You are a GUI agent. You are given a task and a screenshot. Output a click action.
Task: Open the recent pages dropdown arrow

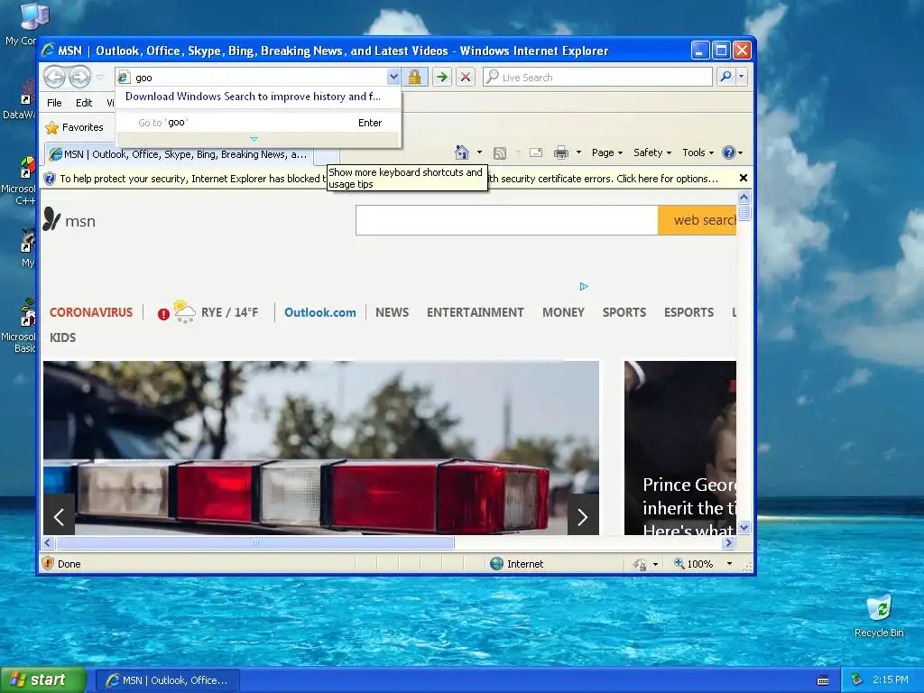click(x=99, y=78)
